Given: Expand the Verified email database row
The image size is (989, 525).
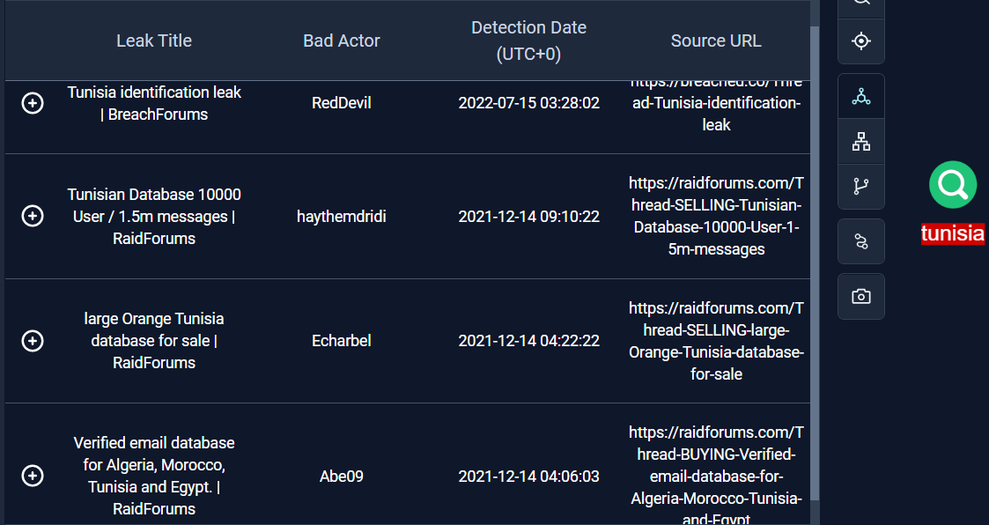Looking at the screenshot, I should point(33,476).
